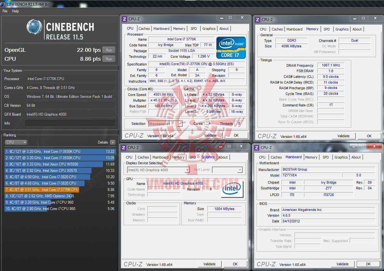This screenshot has height=271, width=384.
Task: Run the OpenGL benchmark
Action: [109, 50]
